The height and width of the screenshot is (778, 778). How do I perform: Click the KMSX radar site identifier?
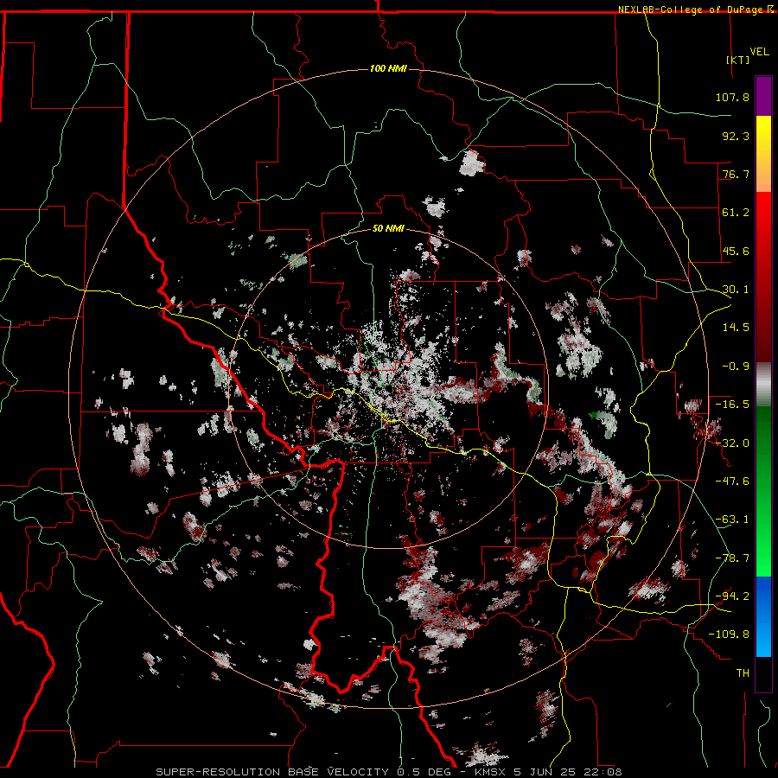[x=492, y=772]
